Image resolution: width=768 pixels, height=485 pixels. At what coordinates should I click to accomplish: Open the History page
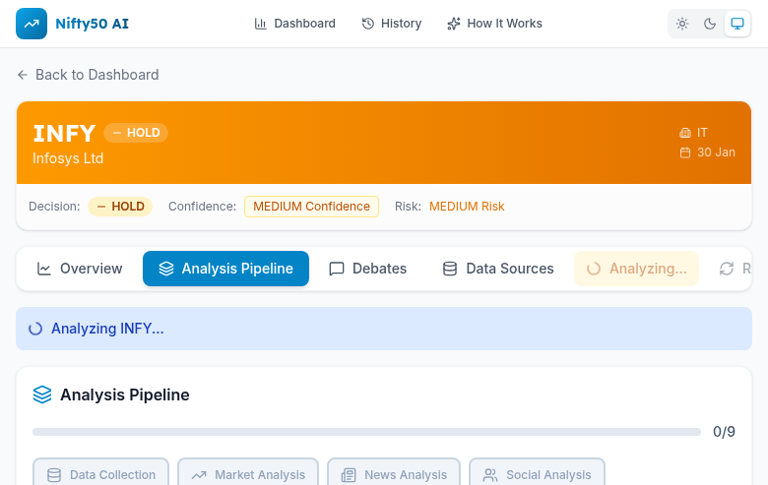[391, 24]
